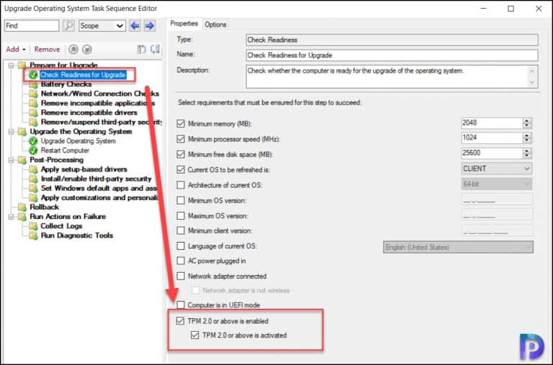The height and width of the screenshot is (365, 553).
Task: Enable Minimum client version checkbox
Action: 181,230
